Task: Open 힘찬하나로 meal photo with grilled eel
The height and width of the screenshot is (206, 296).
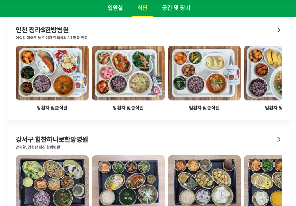Action: click(128, 181)
